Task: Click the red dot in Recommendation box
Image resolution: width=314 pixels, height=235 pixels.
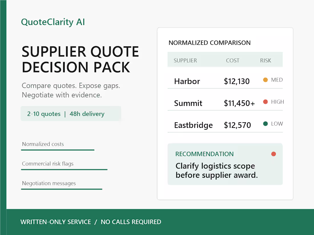Action: coord(273,154)
